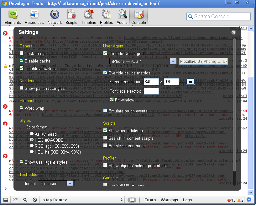Screen dimensions: 256x206
Task: Click the red error count icon
Action: click(229, 200)
